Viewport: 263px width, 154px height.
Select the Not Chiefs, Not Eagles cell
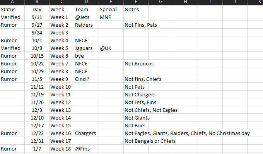pos(136,110)
